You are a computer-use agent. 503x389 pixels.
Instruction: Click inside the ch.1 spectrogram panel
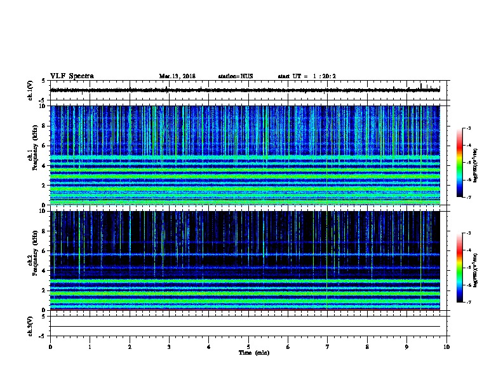(x=245, y=155)
